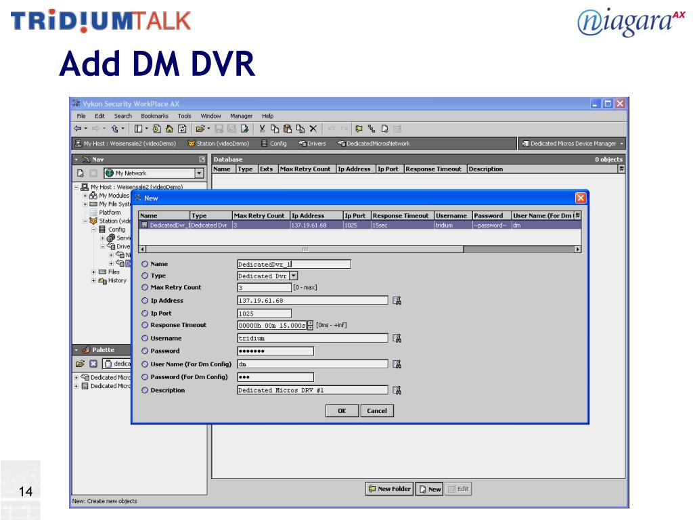
Task: Expand the Files tree node
Action: (x=93, y=272)
